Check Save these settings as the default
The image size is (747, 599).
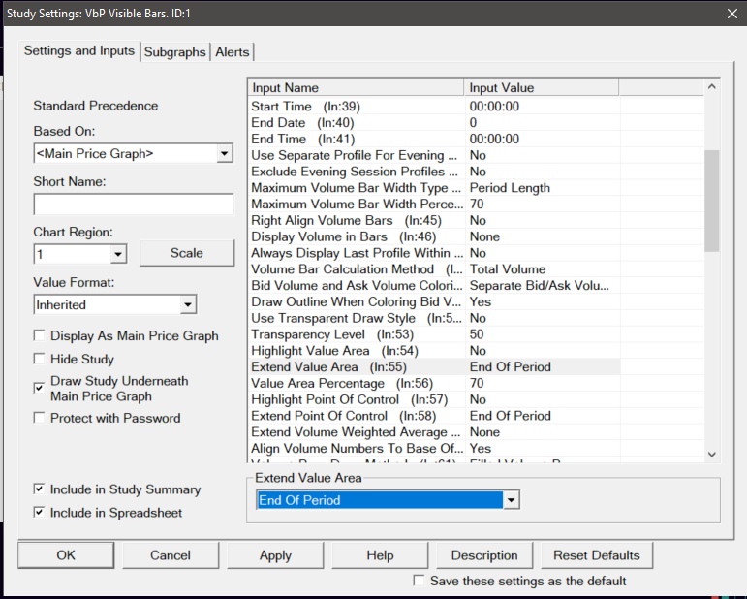419,581
